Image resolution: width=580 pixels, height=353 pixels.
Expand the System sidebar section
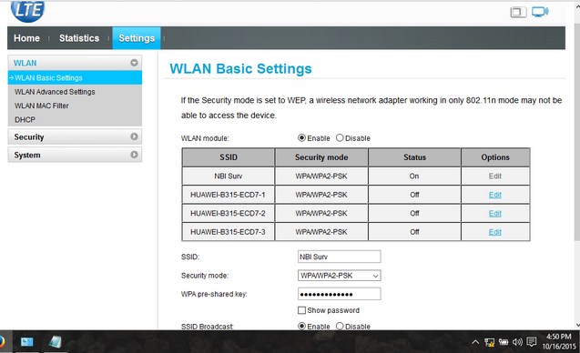pyautogui.click(x=75, y=155)
